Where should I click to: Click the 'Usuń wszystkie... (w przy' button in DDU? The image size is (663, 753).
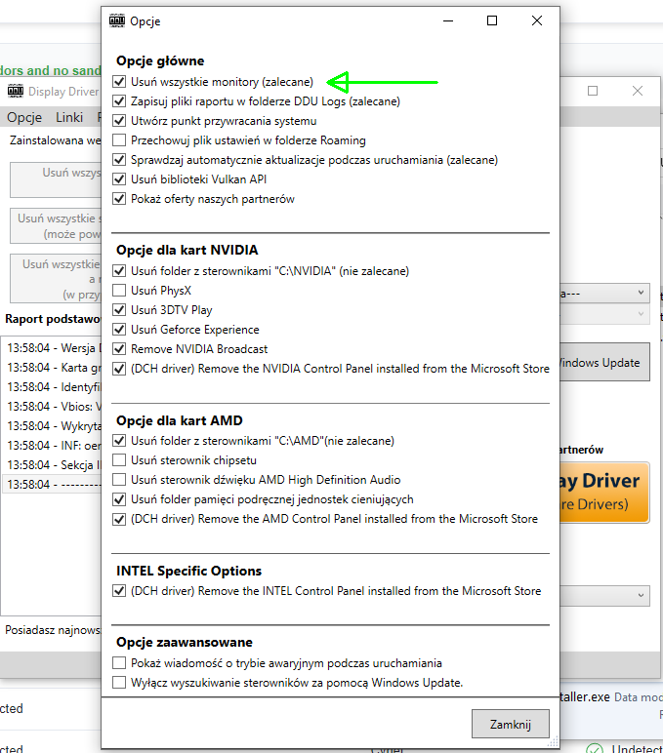coord(56,279)
